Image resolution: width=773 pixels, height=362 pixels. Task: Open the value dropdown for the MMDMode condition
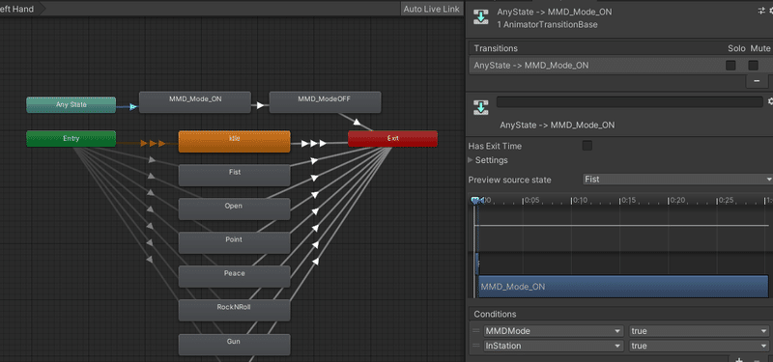698,331
